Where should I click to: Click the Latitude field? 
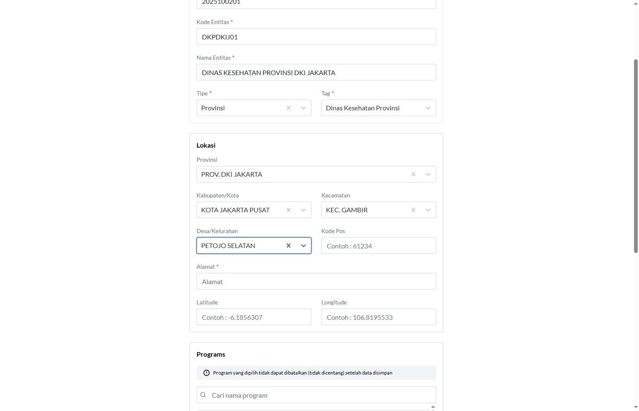(x=253, y=317)
